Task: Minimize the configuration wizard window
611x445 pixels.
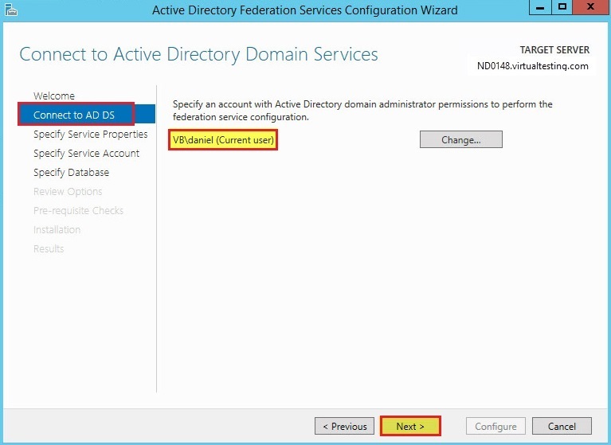Action: point(540,7)
